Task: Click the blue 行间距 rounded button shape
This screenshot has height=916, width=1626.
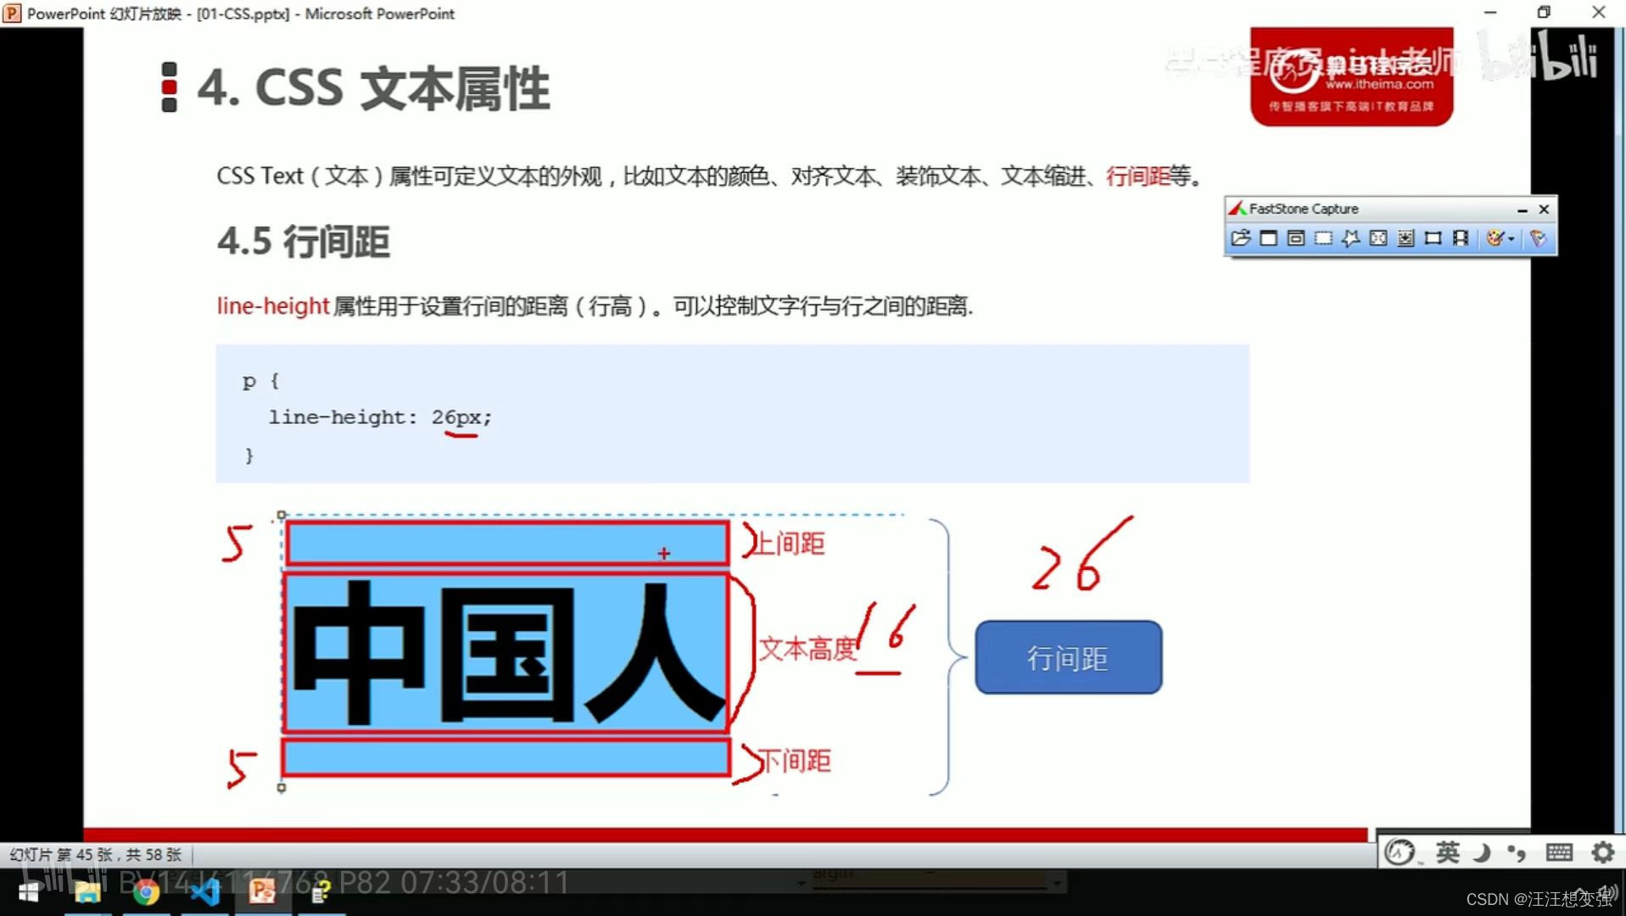Action: [x=1068, y=657]
